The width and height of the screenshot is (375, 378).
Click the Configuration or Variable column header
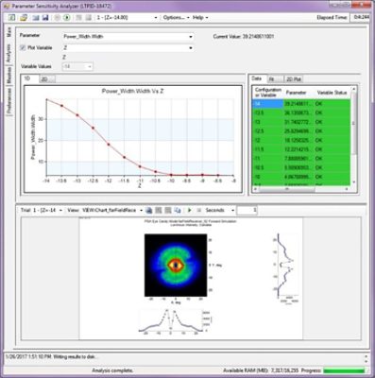click(267, 93)
